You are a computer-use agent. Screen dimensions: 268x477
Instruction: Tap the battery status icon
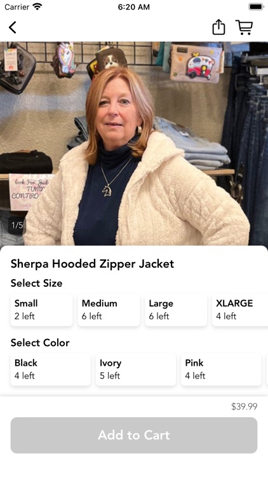pos(256,7)
